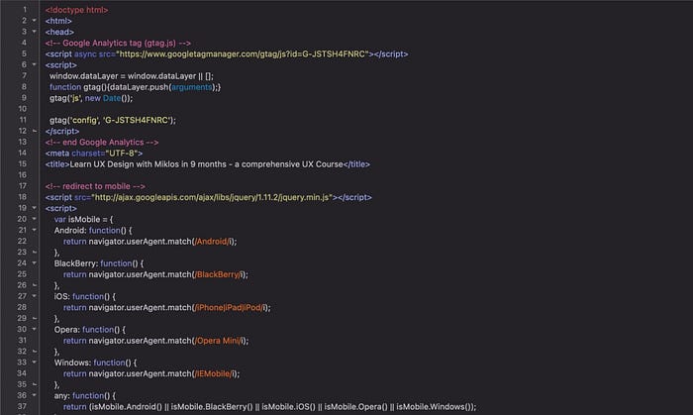This screenshot has height=415, width=693.
Task: Click the 'Opera: function() {' line
Action: tap(90, 330)
